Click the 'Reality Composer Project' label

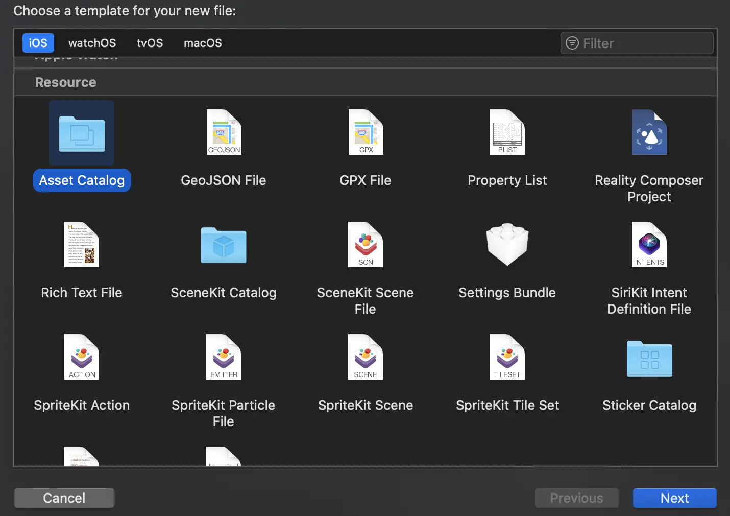click(x=649, y=189)
